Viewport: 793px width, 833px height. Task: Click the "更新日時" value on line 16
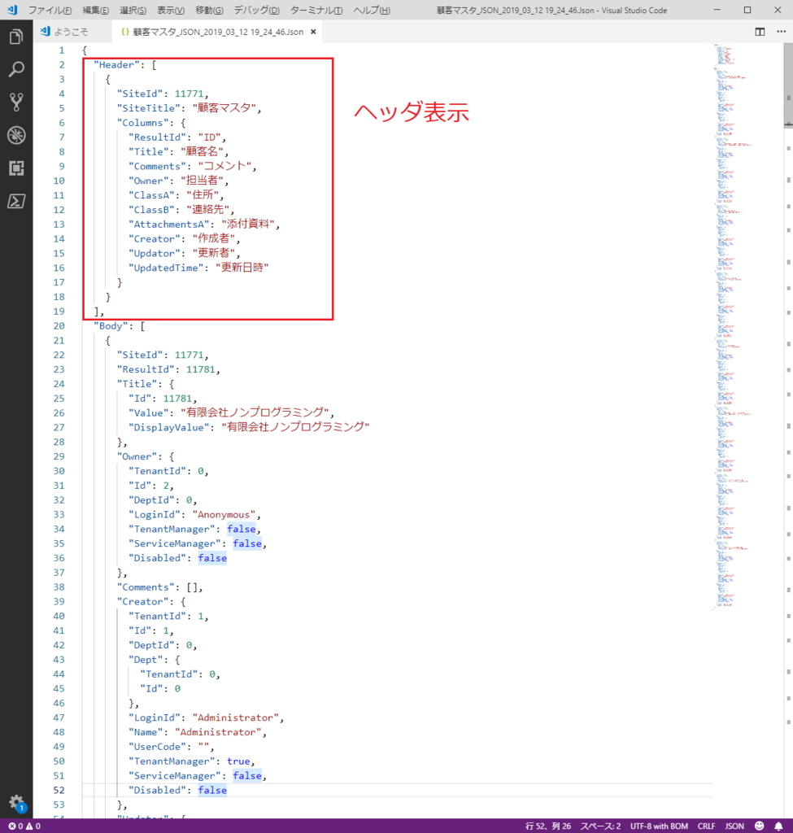[242, 268]
